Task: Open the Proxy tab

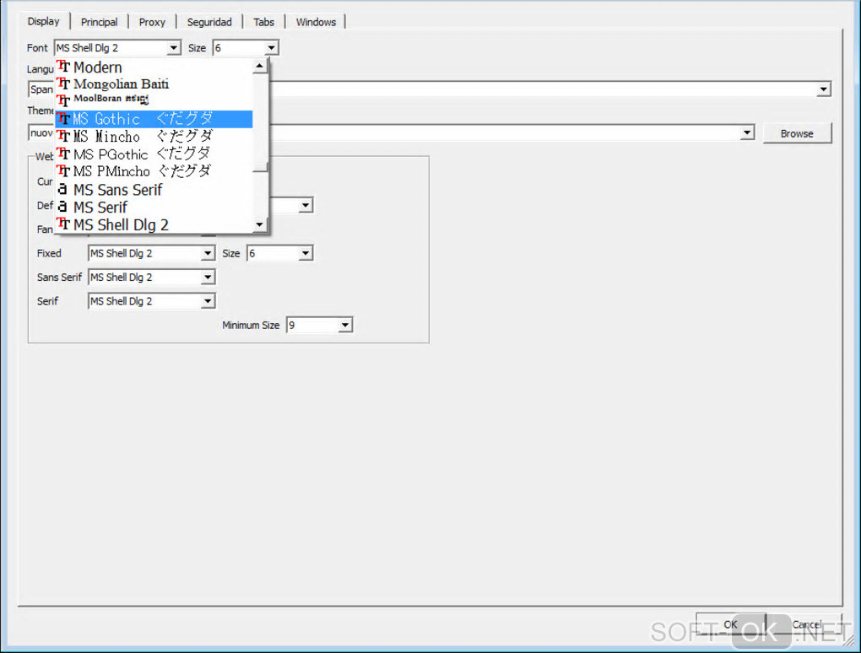Action: (x=152, y=22)
